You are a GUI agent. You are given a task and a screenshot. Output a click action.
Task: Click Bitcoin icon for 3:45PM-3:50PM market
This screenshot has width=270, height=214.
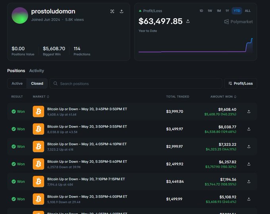(39, 111)
